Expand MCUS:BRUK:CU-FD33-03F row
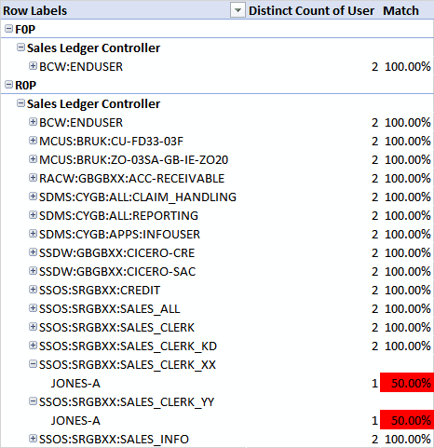The width and height of the screenshot is (434, 448). pyautogui.click(x=33, y=141)
